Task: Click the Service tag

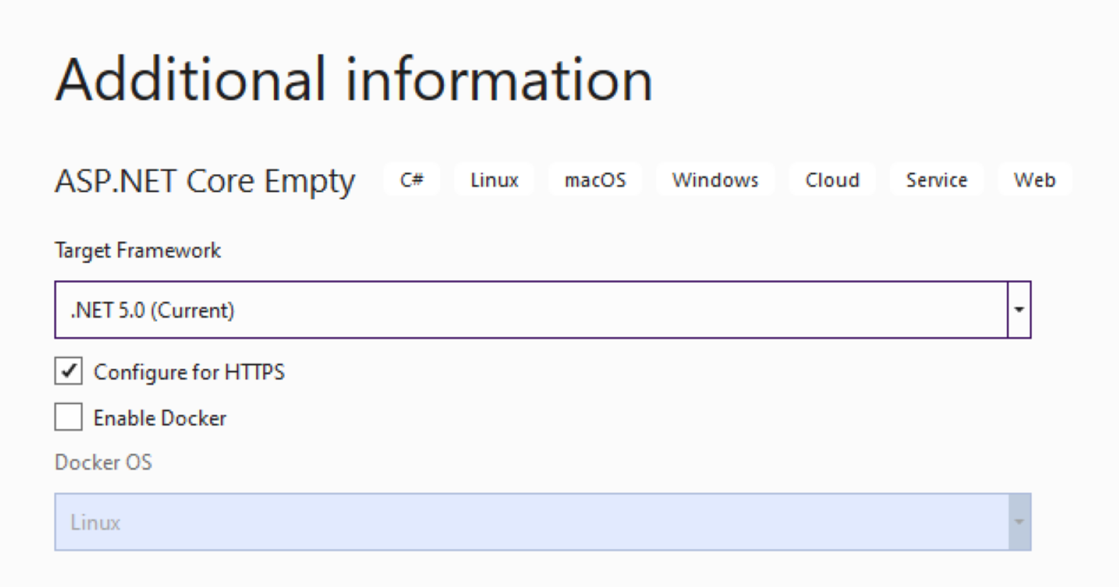Action: [x=936, y=180]
